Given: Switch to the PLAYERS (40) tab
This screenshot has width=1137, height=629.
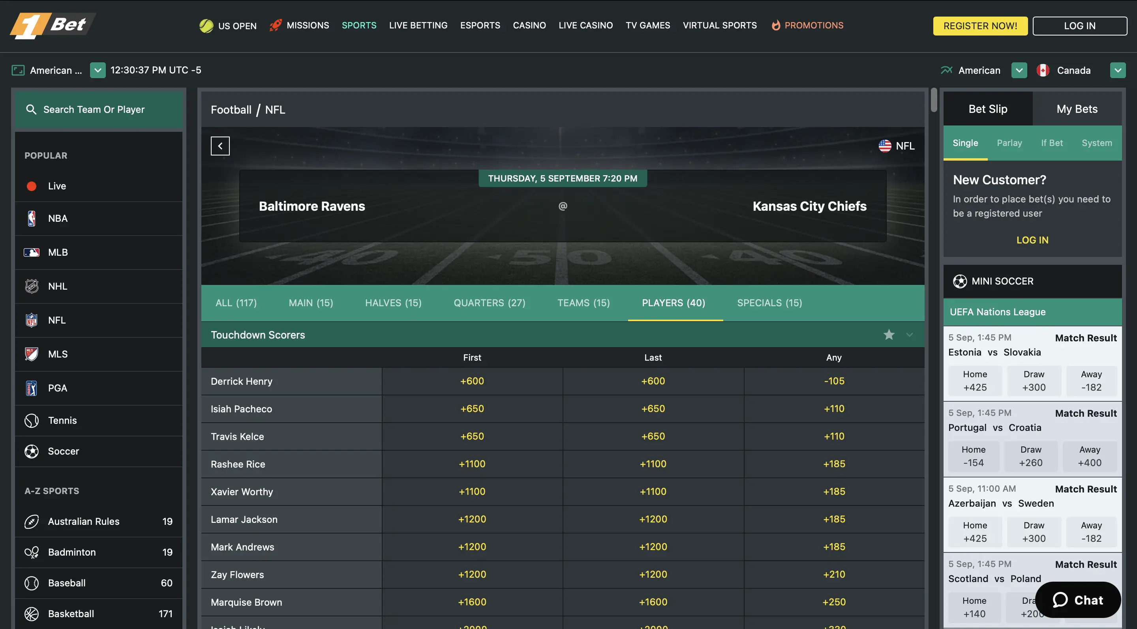Looking at the screenshot, I should [x=673, y=303].
